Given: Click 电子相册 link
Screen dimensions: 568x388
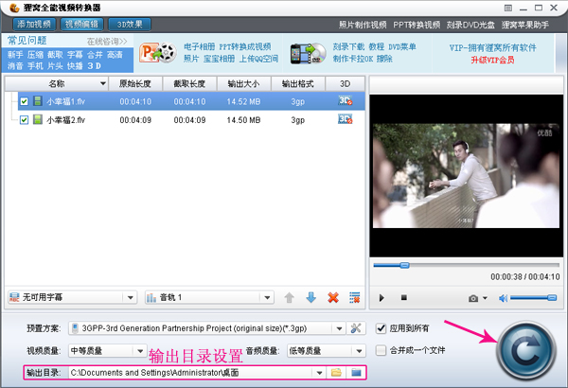Looking at the screenshot, I should pyautogui.click(x=199, y=46).
